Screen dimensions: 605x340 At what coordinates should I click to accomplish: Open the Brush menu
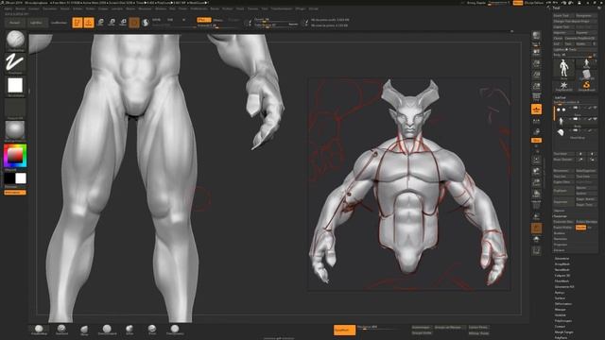point(20,8)
